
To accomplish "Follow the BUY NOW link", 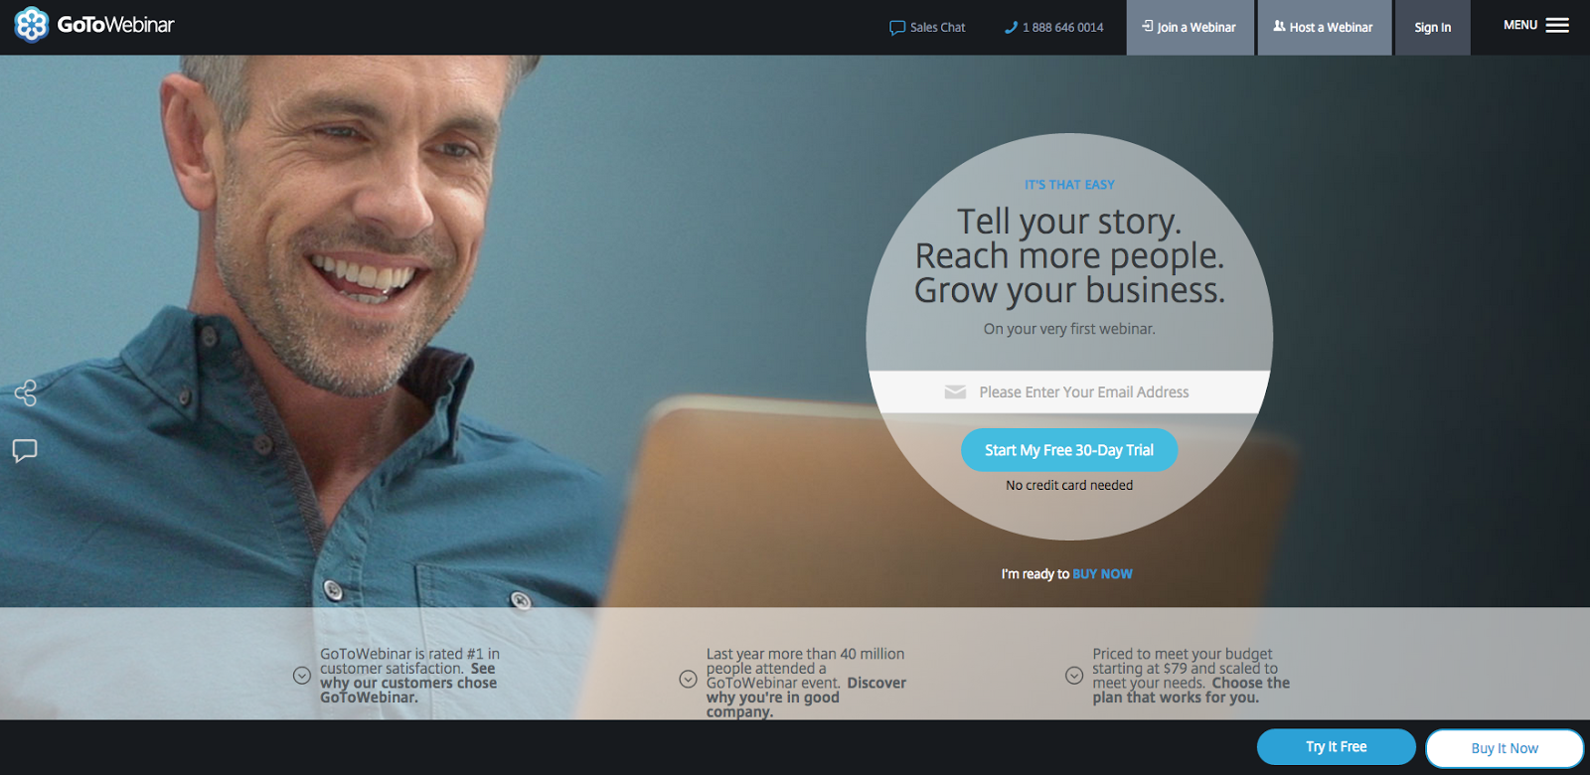I will [1102, 574].
